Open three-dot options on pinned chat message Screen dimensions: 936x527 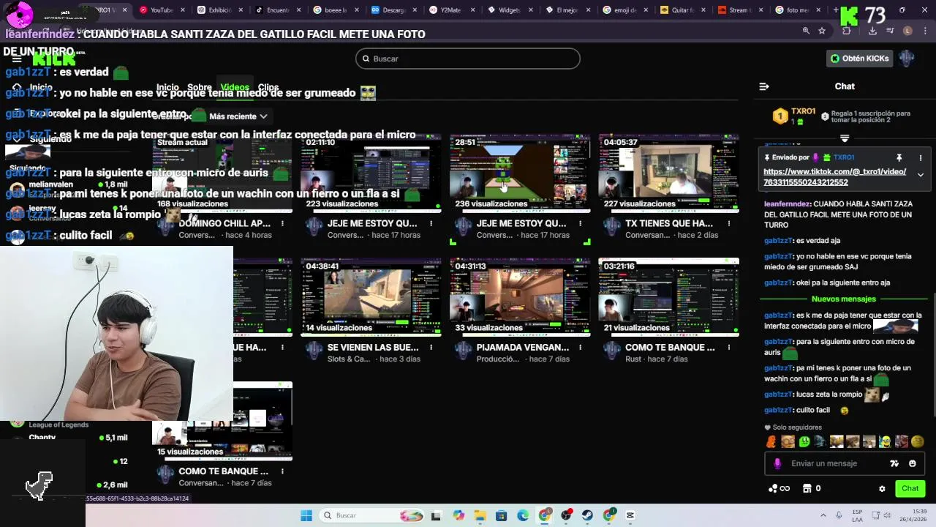coord(921,157)
